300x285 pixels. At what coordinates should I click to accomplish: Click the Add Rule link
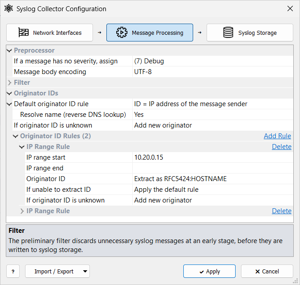tap(277, 136)
